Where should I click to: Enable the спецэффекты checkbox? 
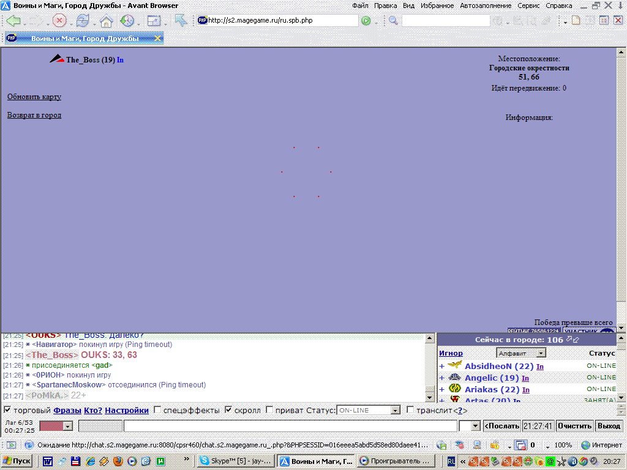pyautogui.click(x=157, y=409)
